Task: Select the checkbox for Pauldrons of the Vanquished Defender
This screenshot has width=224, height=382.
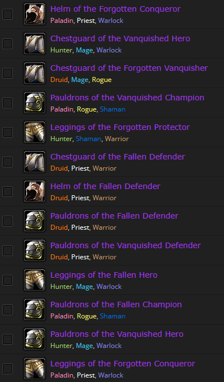Action: [7, 250]
